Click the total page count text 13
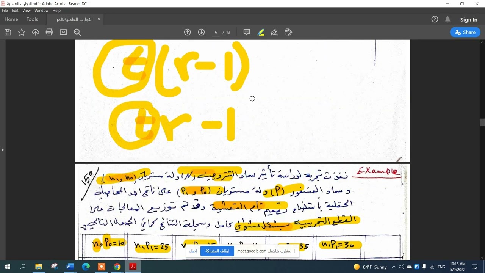This screenshot has width=485, height=273. click(228, 32)
